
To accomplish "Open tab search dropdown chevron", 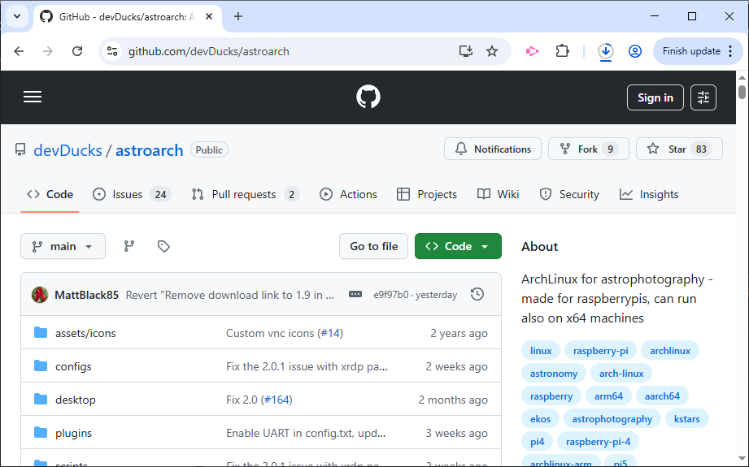I will click(x=17, y=17).
